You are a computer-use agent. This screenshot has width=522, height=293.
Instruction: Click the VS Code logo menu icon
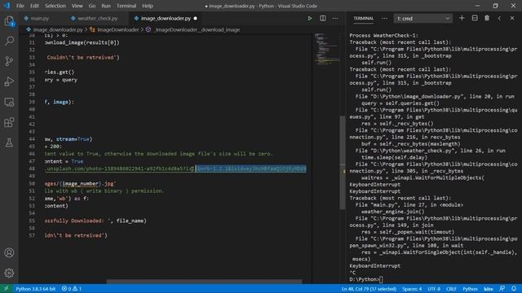(x=7, y=6)
